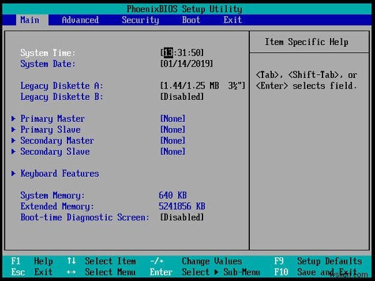This screenshot has width=375, height=281.
Task: Click the F9 Setup Defaults hint
Action: [318, 261]
